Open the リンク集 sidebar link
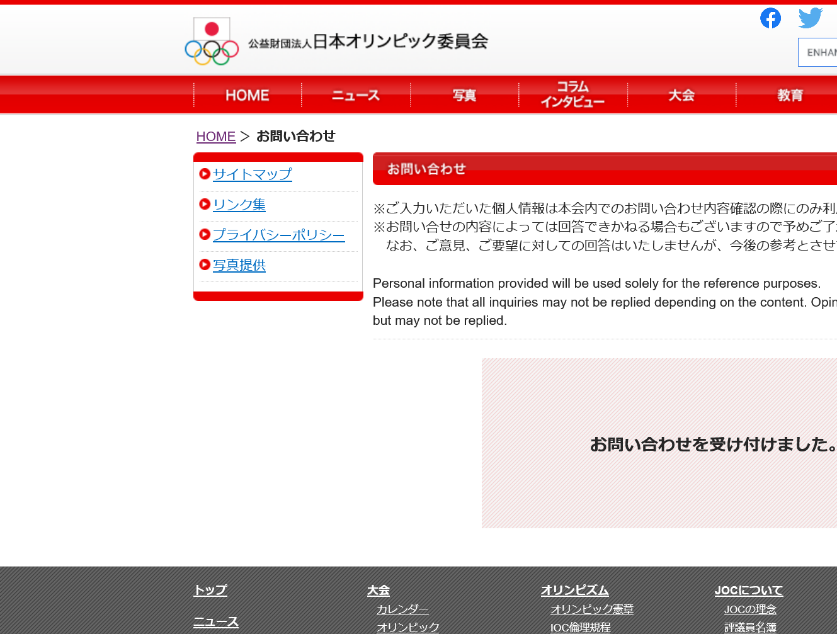This screenshot has width=837, height=634. (x=239, y=205)
